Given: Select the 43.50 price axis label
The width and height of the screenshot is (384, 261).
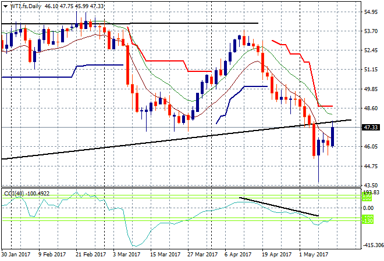Looking at the screenshot, I should click(371, 185).
